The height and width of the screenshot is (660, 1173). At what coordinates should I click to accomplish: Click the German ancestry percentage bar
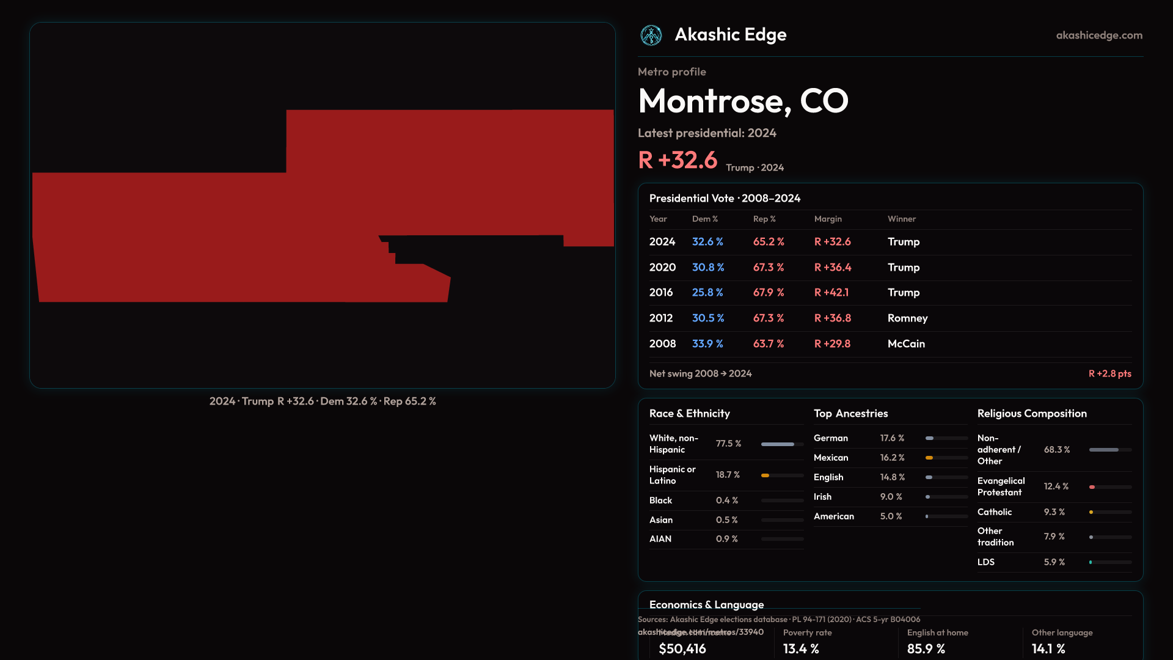point(929,438)
